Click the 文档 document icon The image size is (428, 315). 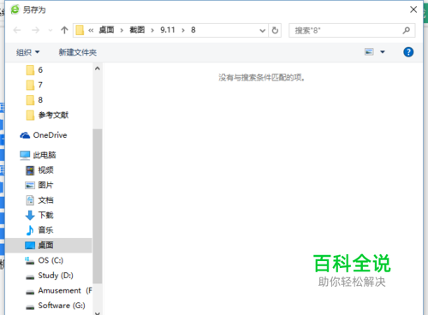click(x=30, y=200)
